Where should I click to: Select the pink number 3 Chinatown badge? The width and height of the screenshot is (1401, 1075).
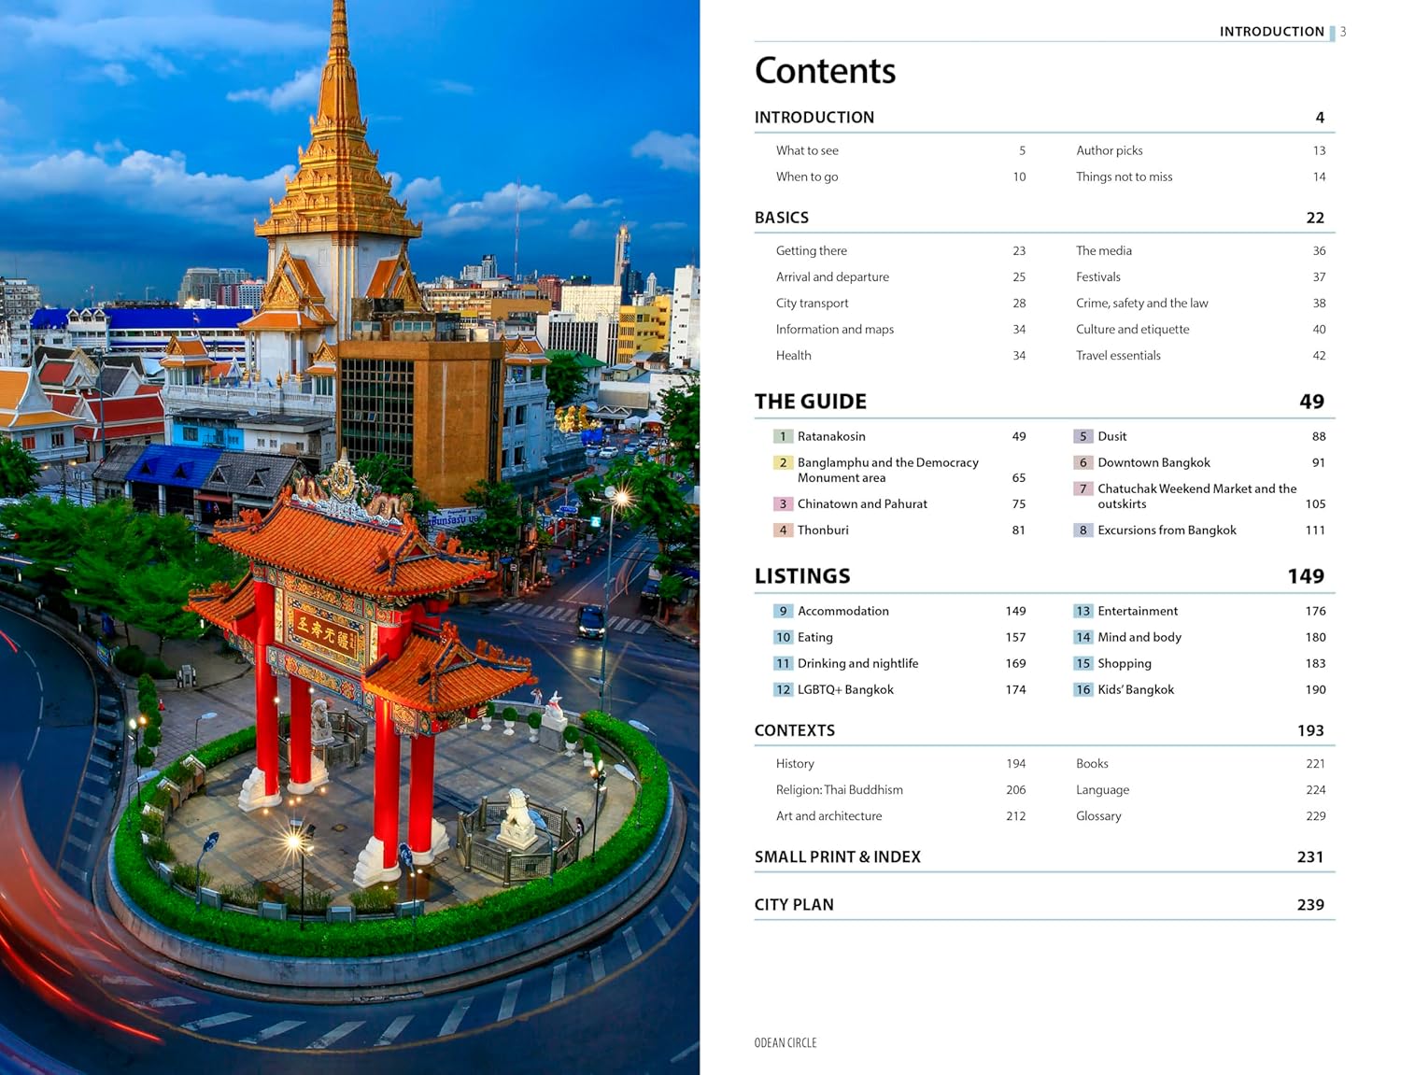pyautogui.click(x=783, y=503)
